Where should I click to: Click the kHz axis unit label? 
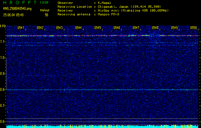coord(3,26)
